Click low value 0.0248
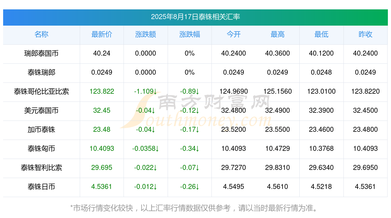 (x=321, y=72)
